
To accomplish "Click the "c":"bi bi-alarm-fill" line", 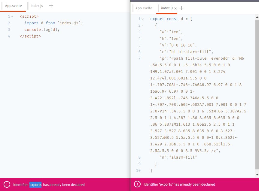I will tap(187, 52).
